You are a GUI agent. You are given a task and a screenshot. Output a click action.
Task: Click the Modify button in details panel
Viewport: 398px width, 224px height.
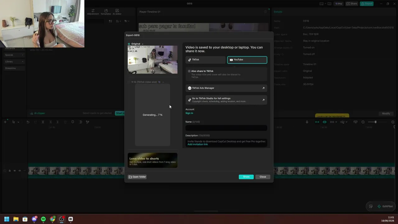tap(386, 114)
